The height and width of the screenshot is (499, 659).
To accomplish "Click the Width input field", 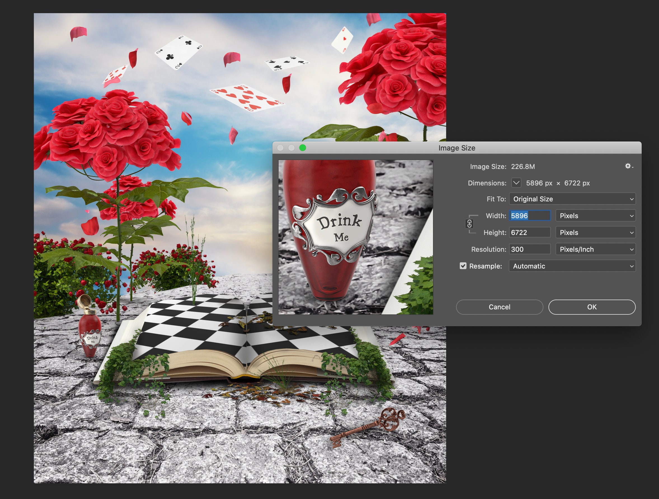I will 530,216.
